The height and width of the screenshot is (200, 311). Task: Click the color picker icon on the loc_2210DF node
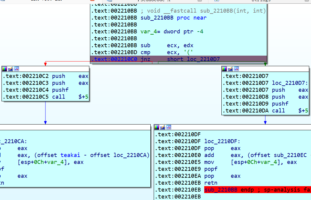click(x=157, y=127)
